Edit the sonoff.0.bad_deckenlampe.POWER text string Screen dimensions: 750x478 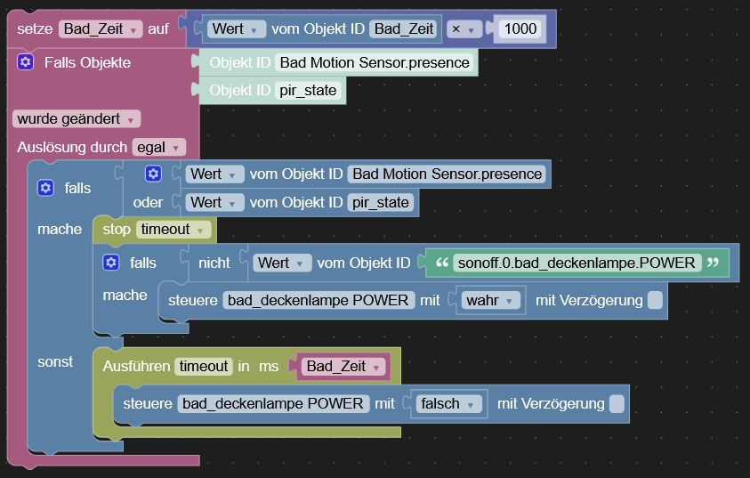click(x=577, y=263)
